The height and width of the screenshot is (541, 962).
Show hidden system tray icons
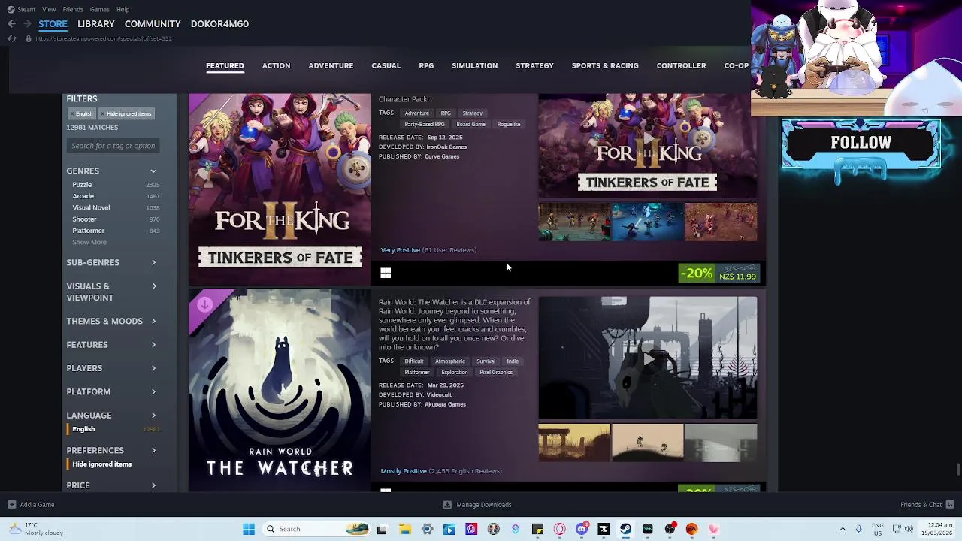pos(843,529)
